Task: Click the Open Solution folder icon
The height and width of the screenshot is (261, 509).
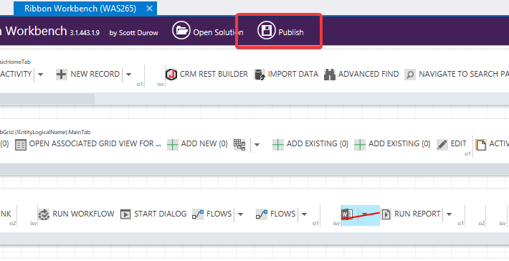Action: pyautogui.click(x=181, y=31)
